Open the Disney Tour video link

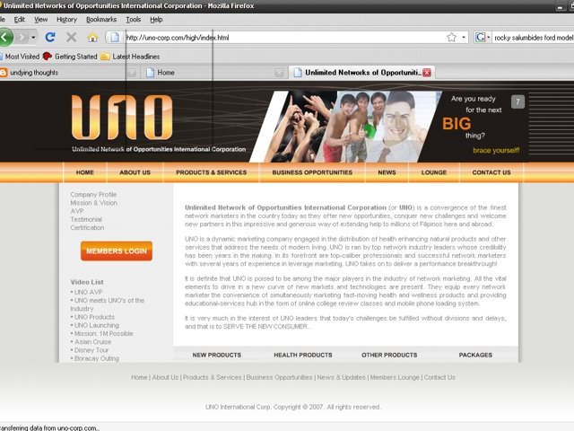(91, 350)
